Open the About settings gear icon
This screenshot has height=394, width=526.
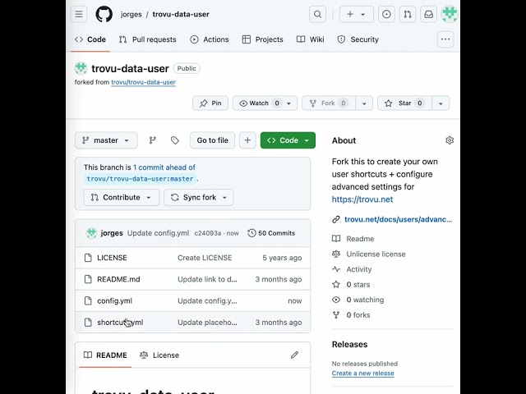tap(450, 140)
